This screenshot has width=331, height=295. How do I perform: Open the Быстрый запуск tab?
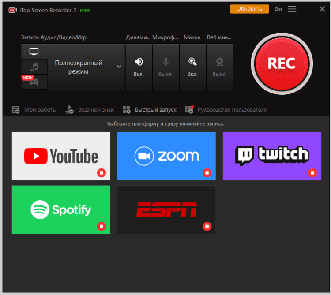[156, 110]
